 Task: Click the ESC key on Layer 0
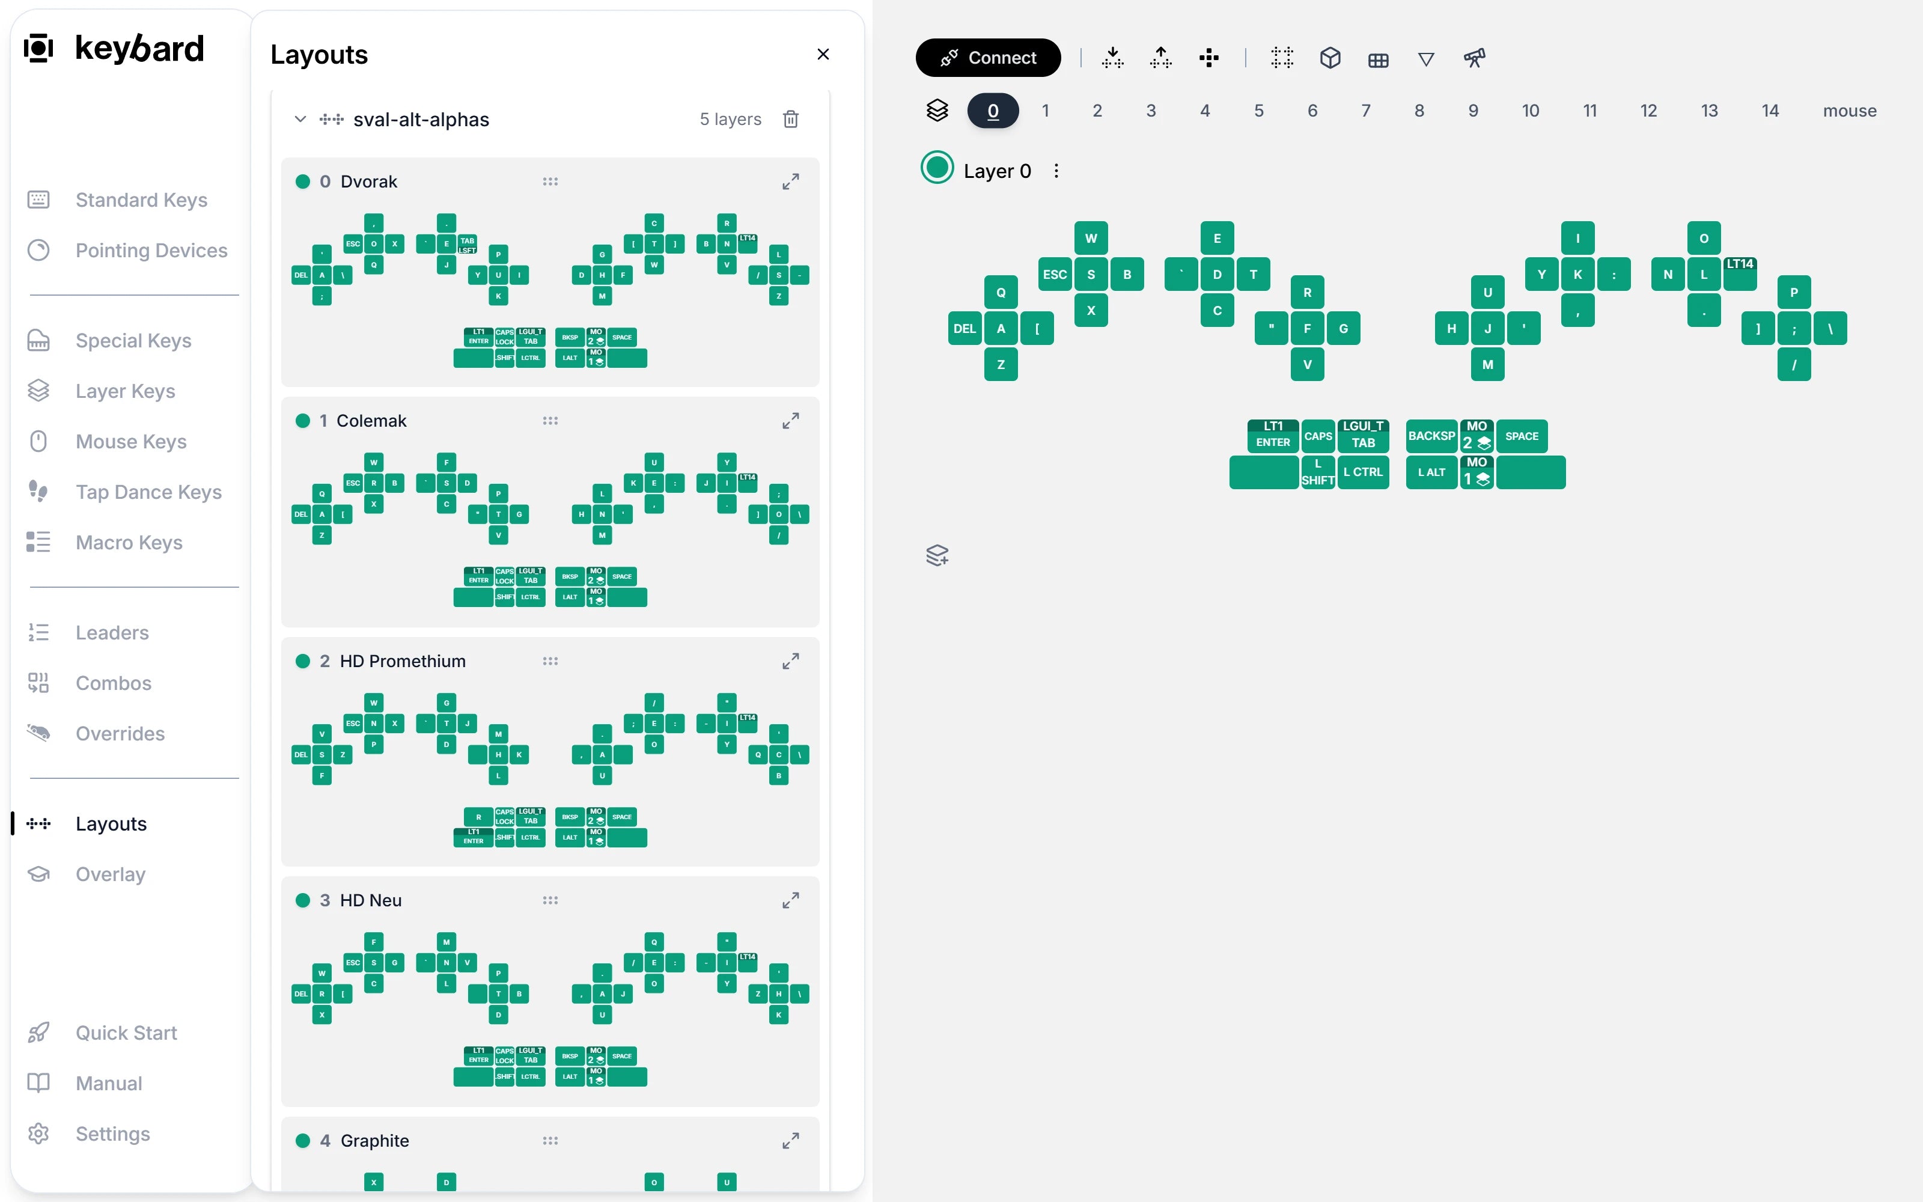click(1055, 274)
